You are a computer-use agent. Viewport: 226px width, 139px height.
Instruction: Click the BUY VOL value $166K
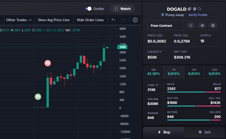pyautogui.click(x=172, y=103)
